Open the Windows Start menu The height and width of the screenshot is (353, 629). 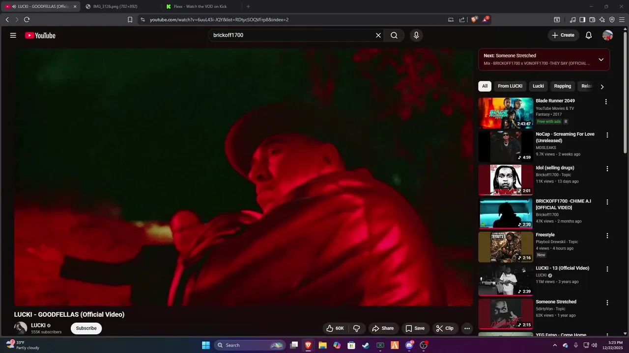click(x=206, y=345)
